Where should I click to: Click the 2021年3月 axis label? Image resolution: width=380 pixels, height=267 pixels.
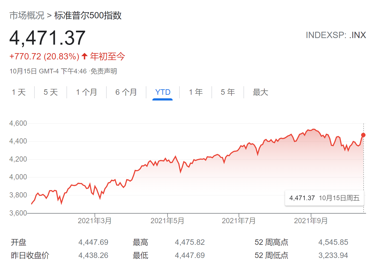click(x=95, y=221)
